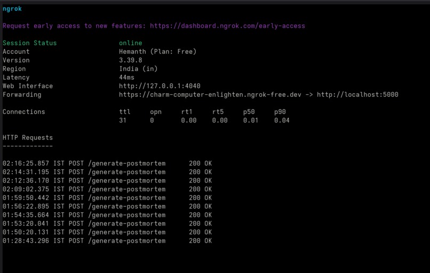The image size is (430, 273).
Task: Click the request logged at 02:14:31.195
Action: click(107, 172)
